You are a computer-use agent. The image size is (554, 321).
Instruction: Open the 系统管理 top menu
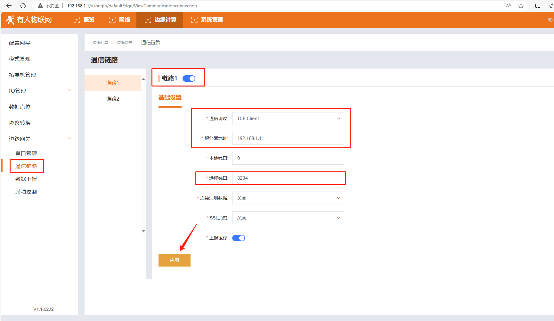(x=207, y=20)
